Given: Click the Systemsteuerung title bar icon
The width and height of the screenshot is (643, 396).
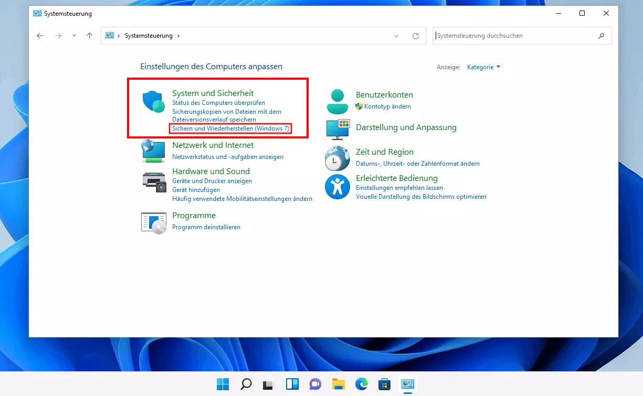Looking at the screenshot, I should (x=37, y=13).
